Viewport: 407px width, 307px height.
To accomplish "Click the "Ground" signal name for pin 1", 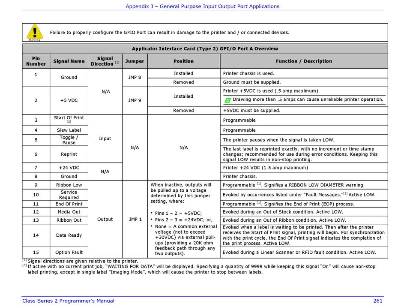I will [x=69, y=78].
